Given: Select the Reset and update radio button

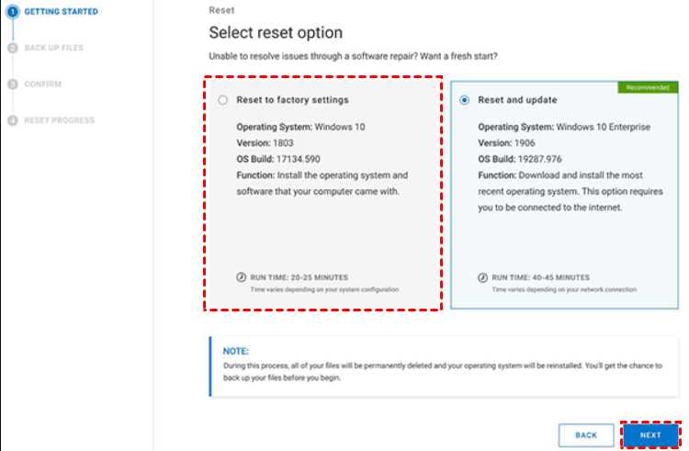Looking at the screenshot, I should pos(465,100).
